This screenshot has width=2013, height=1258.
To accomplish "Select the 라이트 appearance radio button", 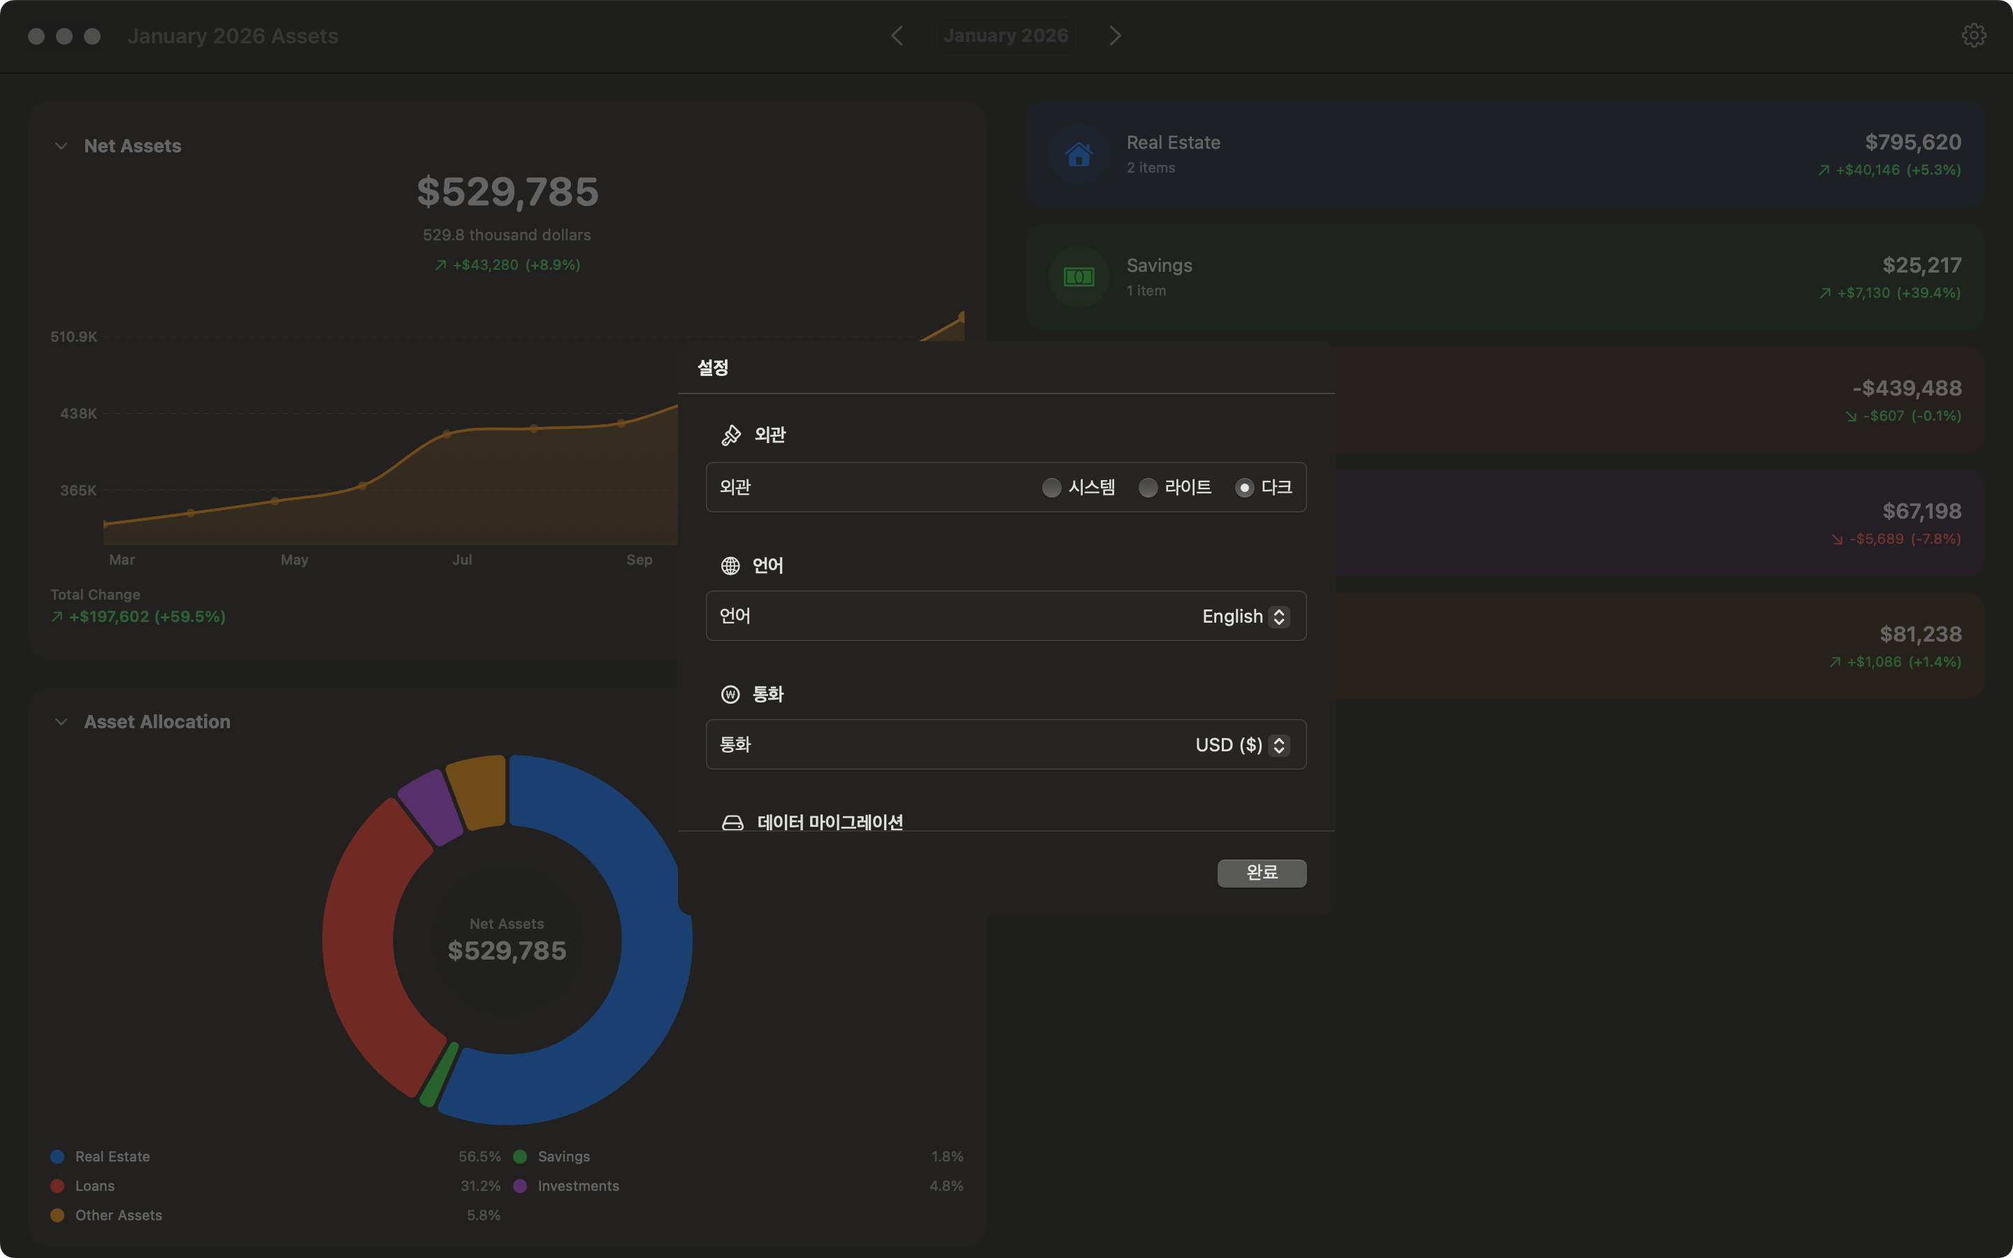I will (1148, 488).
